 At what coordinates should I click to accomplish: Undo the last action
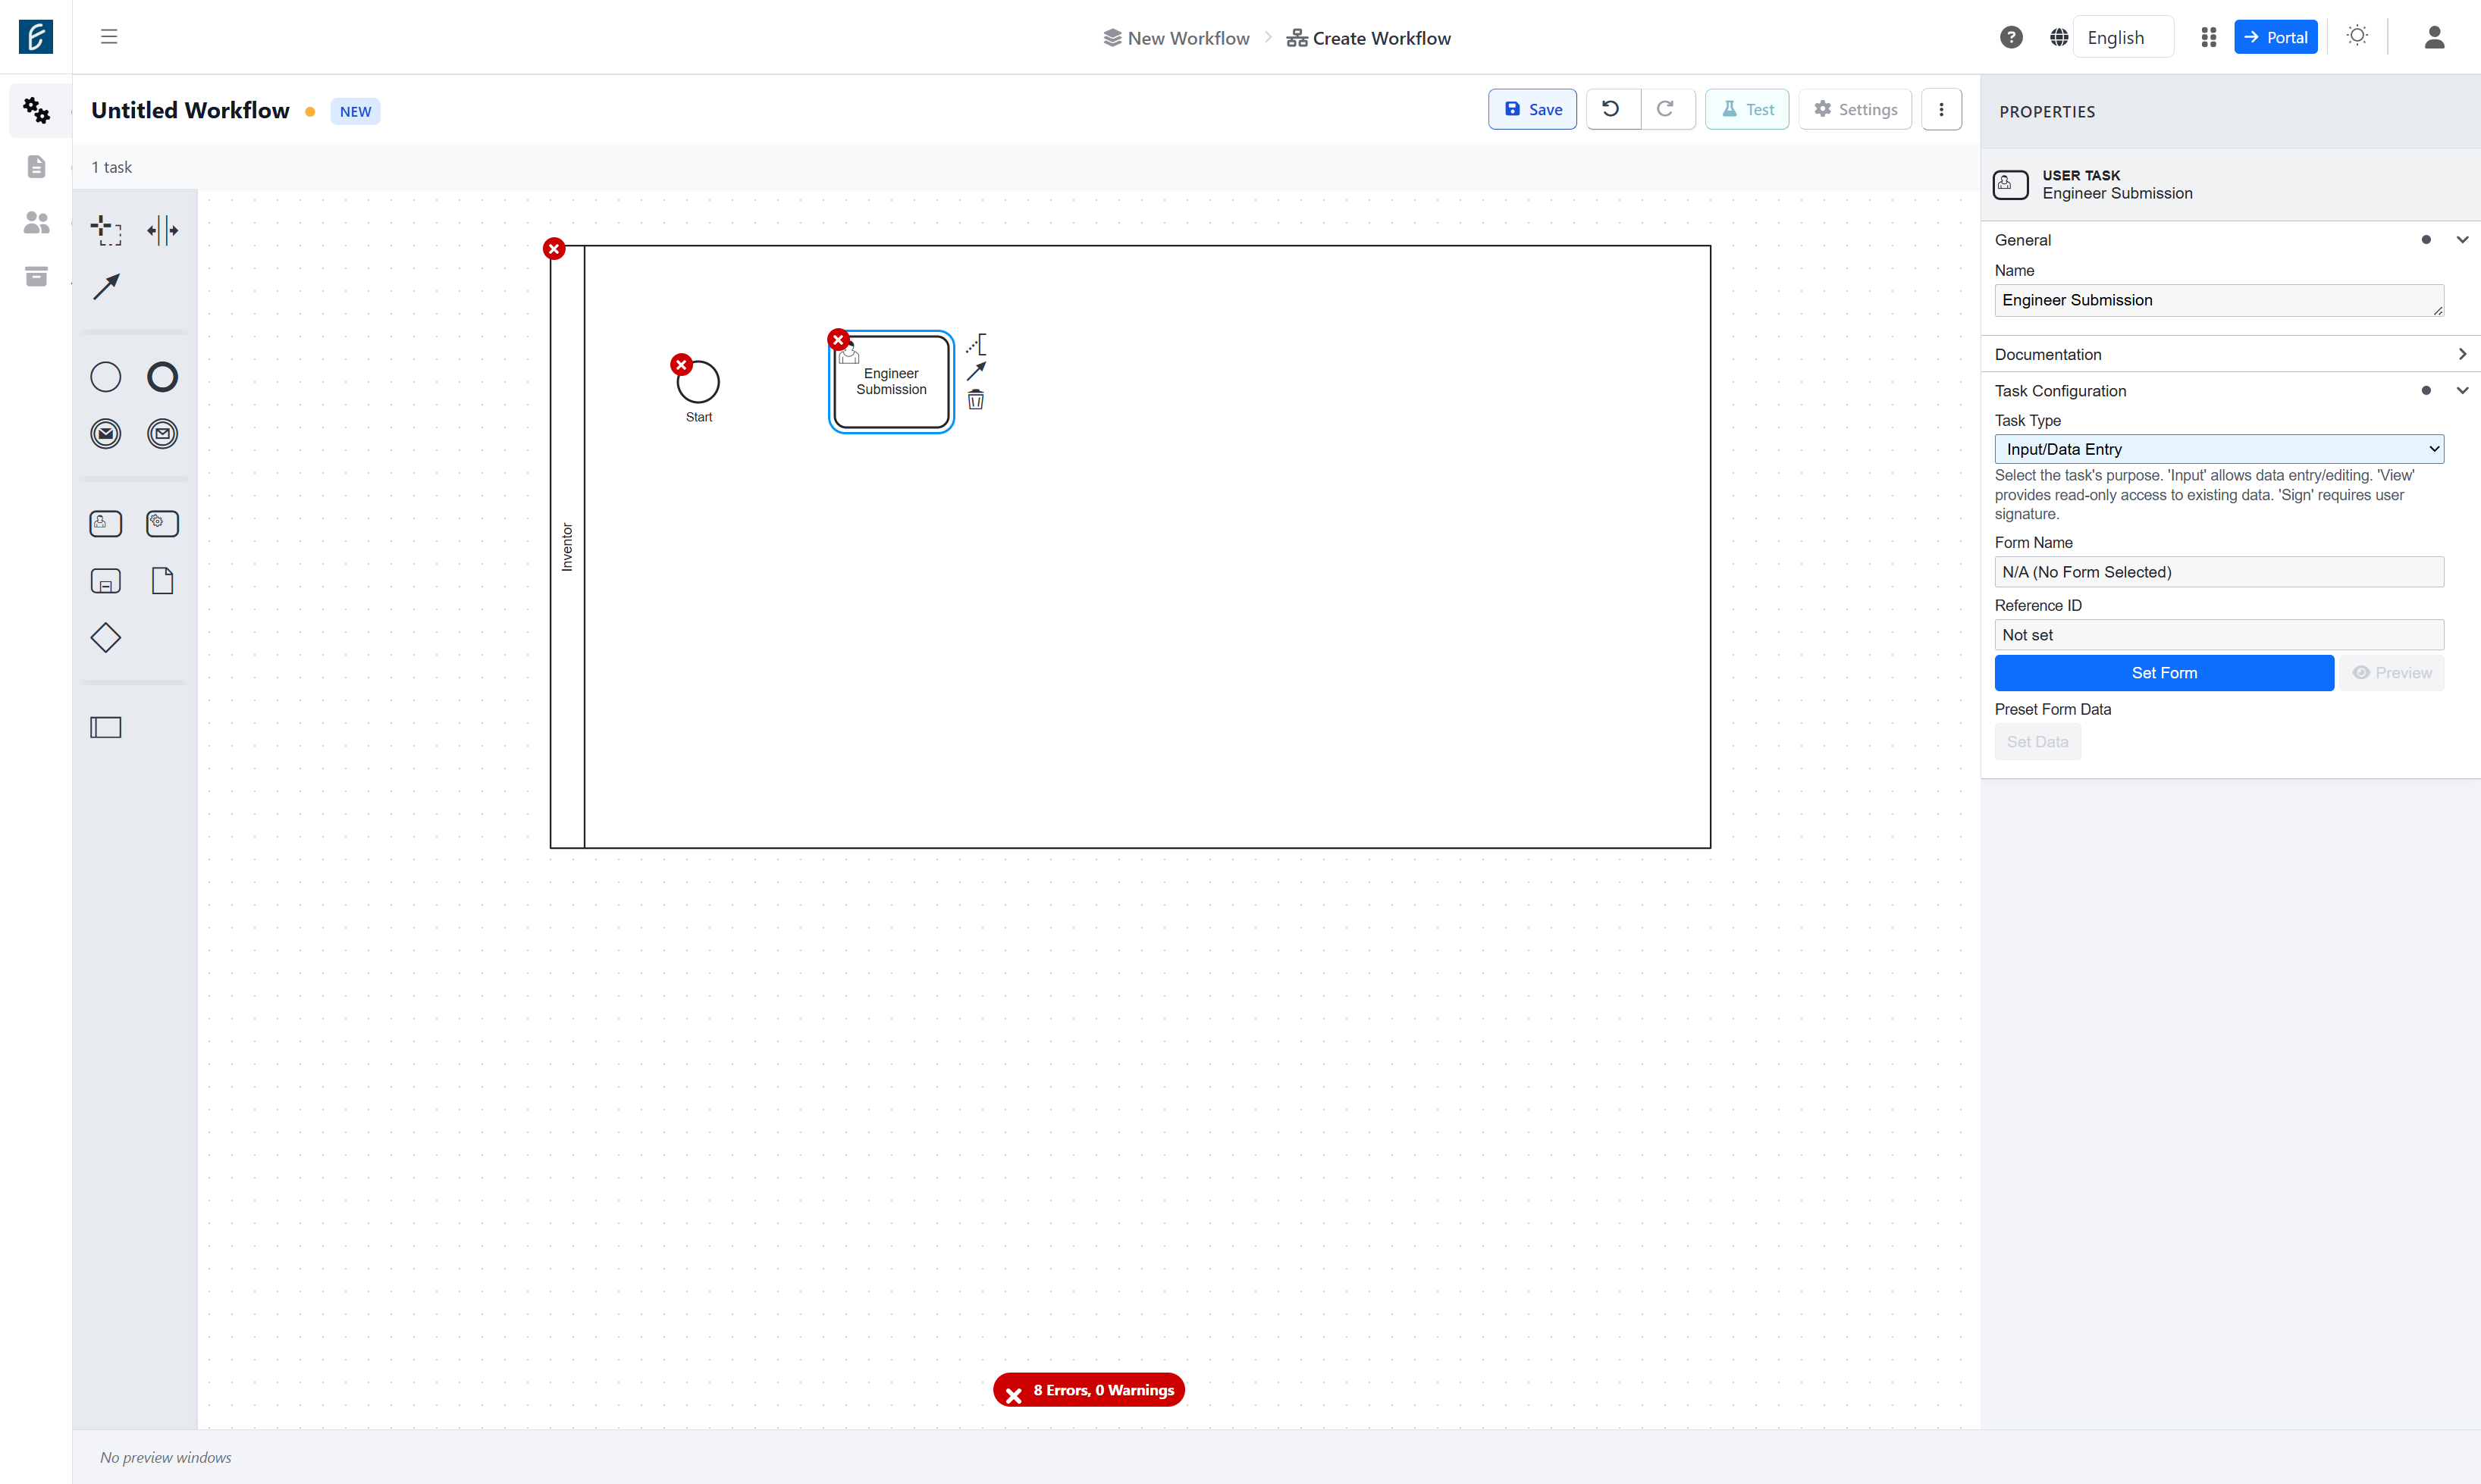point(1611,109)
